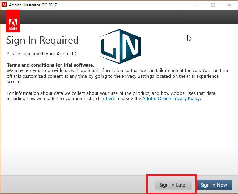This screenshot has height=194, width=238.
Task: Click the Sign In Later button
Action: pyautogui.click(x=173, y=185)
